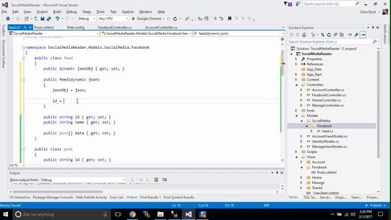Click the Undo arrow icon

[57, 19]
